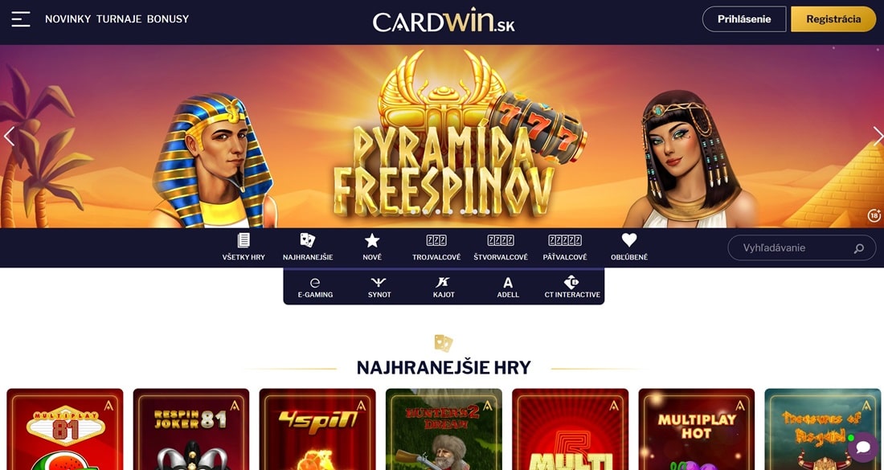Open the hamburger menu icon
Image resolution: width=884 pixels, height=470 pixels.
pyautogui.click(x=21, y=19)
